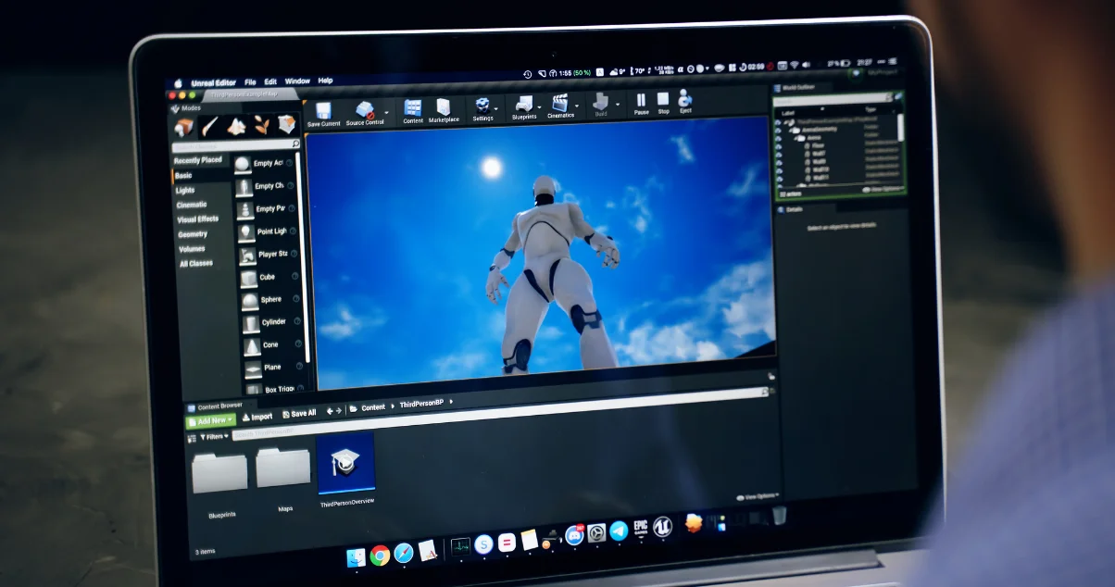Select the Visual Effects category
This screenshot has width=1115, height=587.
(x=198, y=219)
